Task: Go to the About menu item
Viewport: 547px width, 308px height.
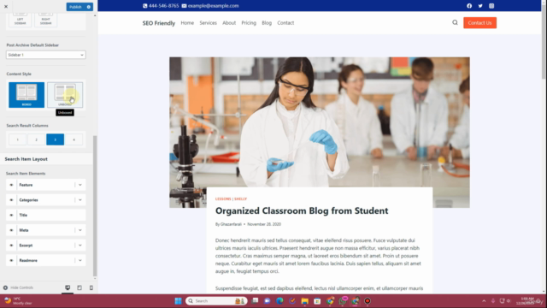Action: tap(229, 23)
